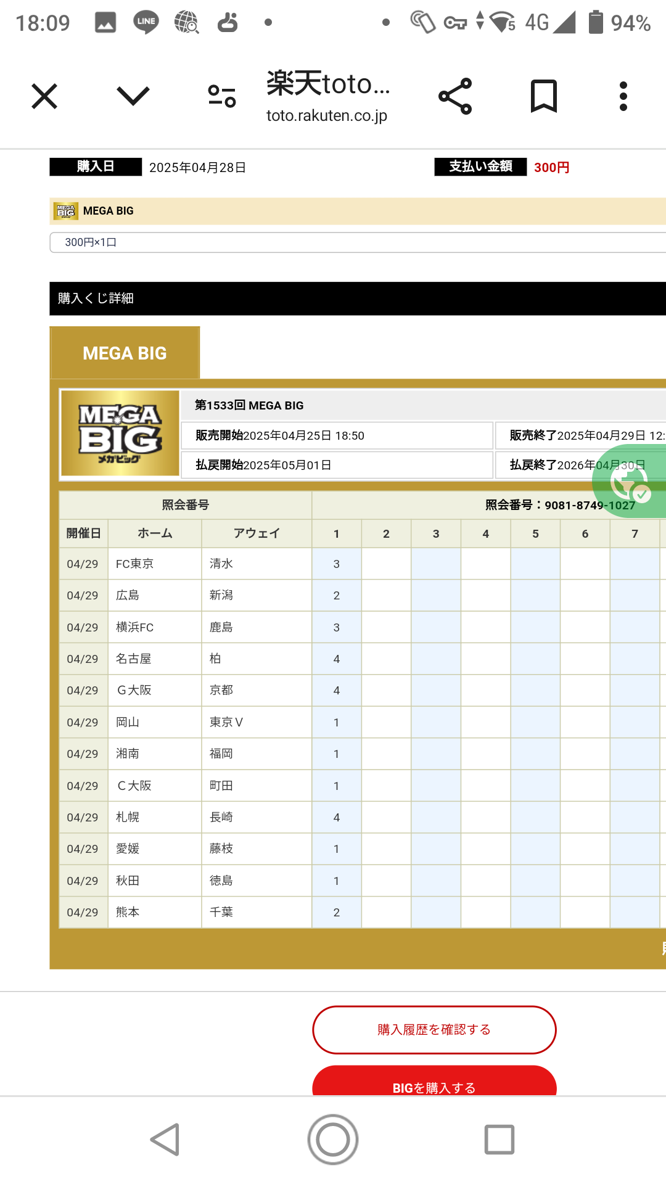Select the 福岡 away team cell

pos(257,754)
